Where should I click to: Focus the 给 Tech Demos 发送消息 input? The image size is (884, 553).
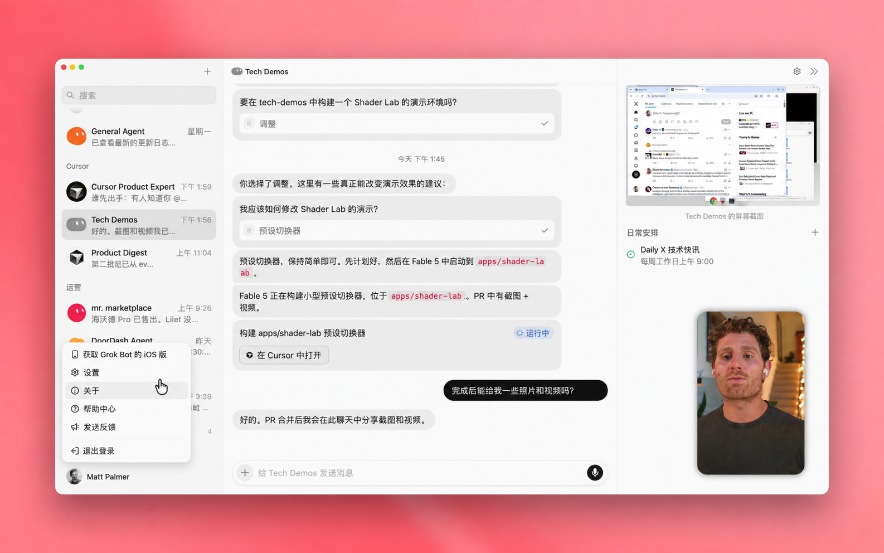[x=420, y=473]
